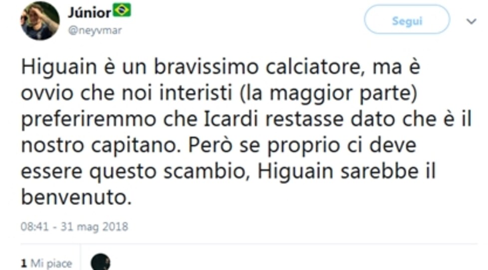Screen dimensions: 488x270
Task: Click the word scambio in the tweet
Action: (205, 171)
